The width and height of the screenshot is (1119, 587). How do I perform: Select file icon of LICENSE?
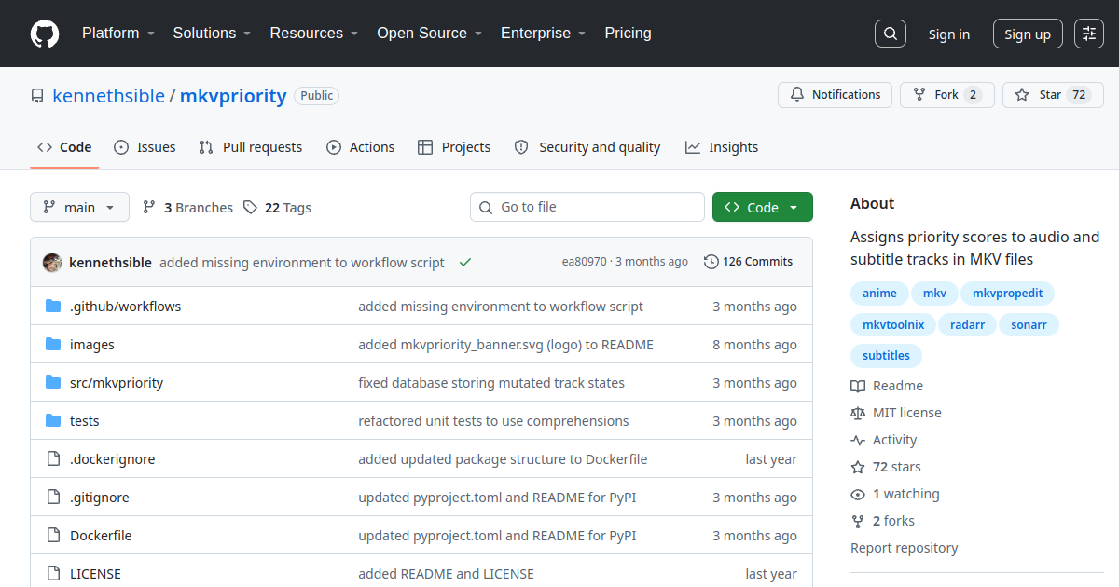[53, 574]
